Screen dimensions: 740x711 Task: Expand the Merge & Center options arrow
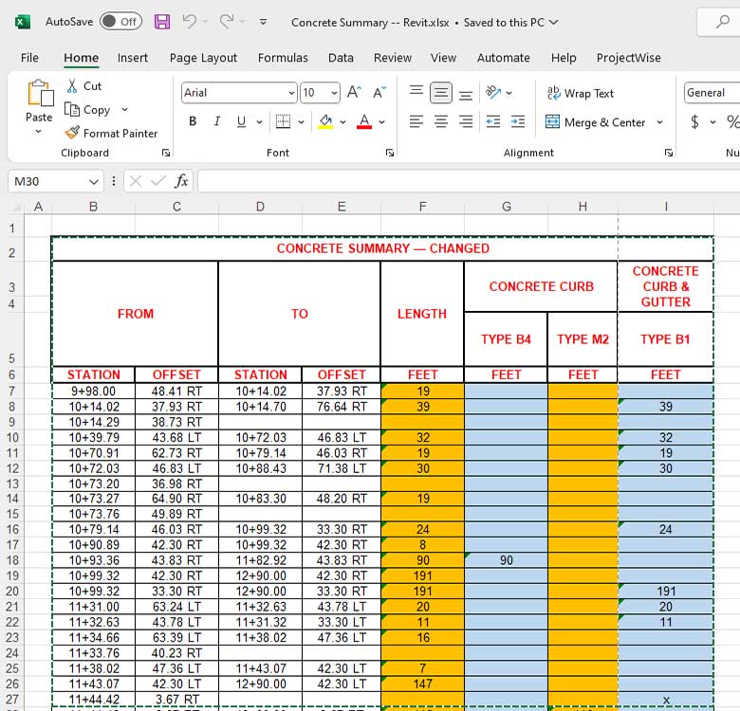point(659,122)
